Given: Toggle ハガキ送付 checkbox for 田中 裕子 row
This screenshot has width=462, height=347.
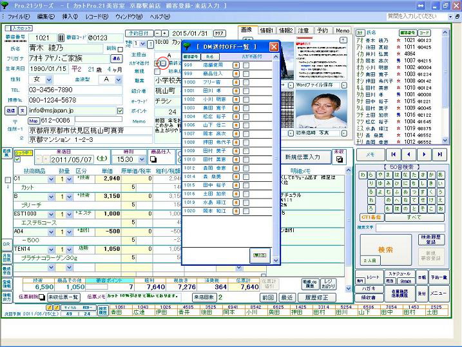Looking at the screenshot, I should tap(246, 186).
